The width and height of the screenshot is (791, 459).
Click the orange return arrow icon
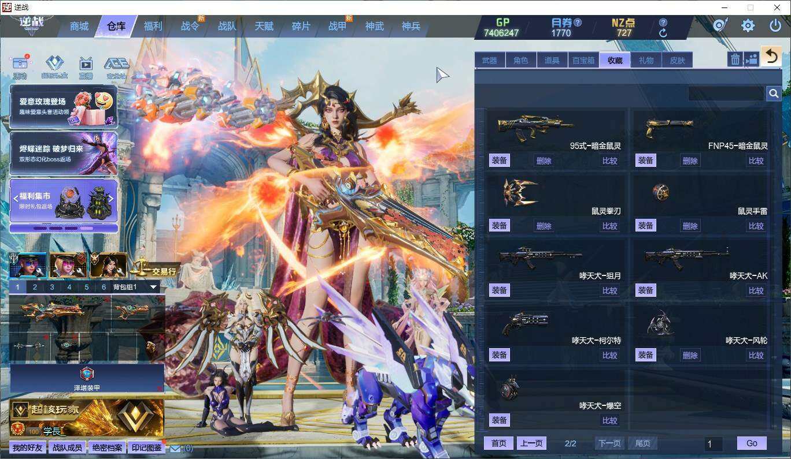(x=771, y=56)
